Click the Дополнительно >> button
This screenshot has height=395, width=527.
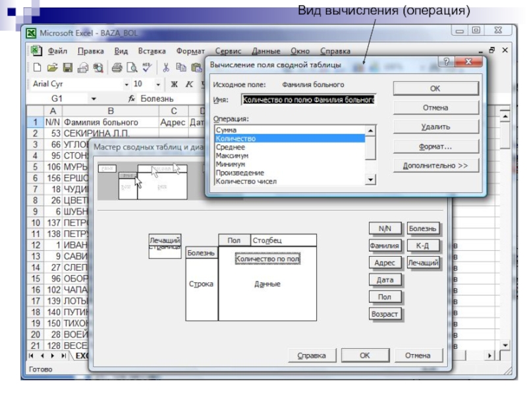click(435, 166)
